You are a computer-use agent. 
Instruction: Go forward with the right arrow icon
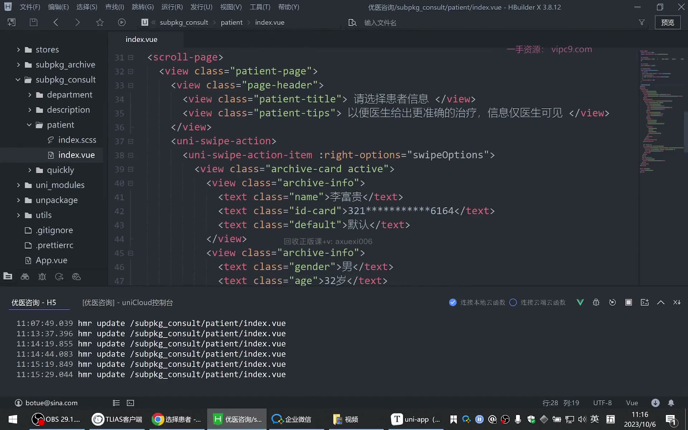click(77, 22)
